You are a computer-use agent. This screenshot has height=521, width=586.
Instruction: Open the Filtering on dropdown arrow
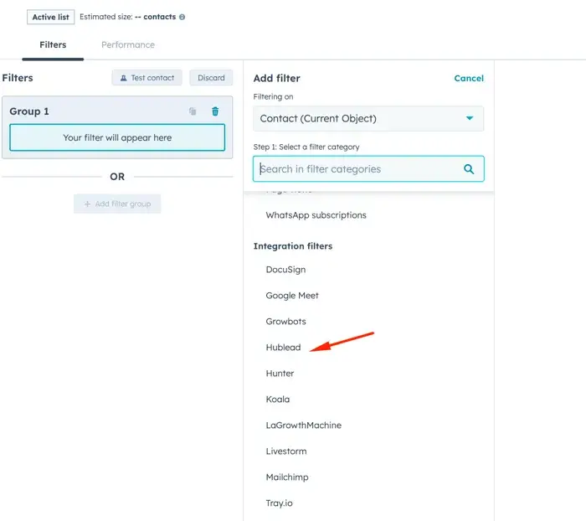(470, 119)
